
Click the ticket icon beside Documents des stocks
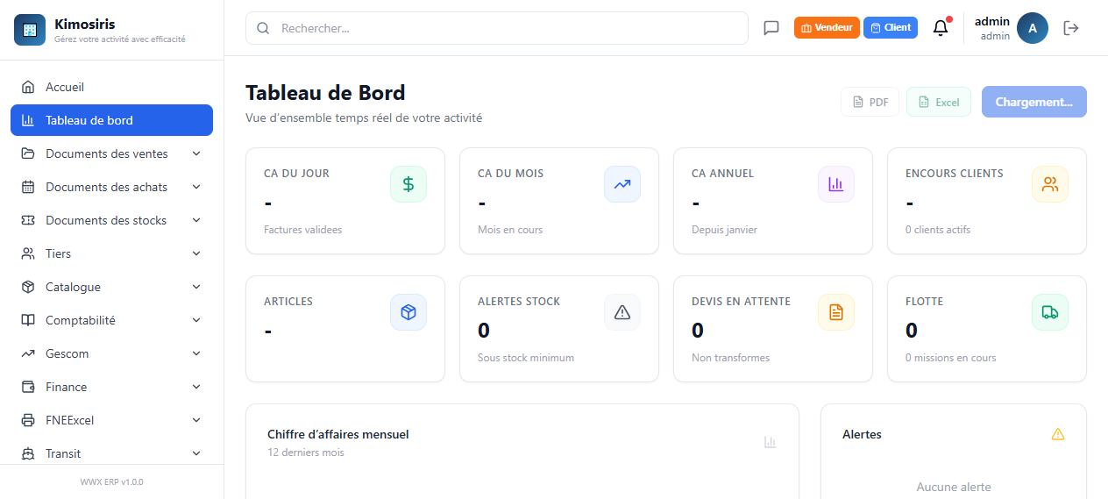(28, 220)
